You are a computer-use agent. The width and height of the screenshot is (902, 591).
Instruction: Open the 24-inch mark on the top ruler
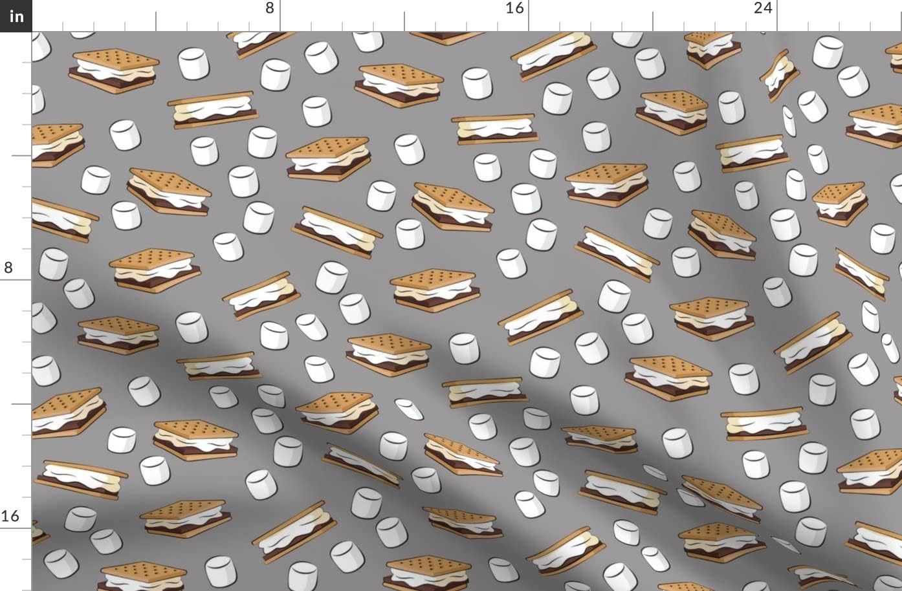(764, 9)
